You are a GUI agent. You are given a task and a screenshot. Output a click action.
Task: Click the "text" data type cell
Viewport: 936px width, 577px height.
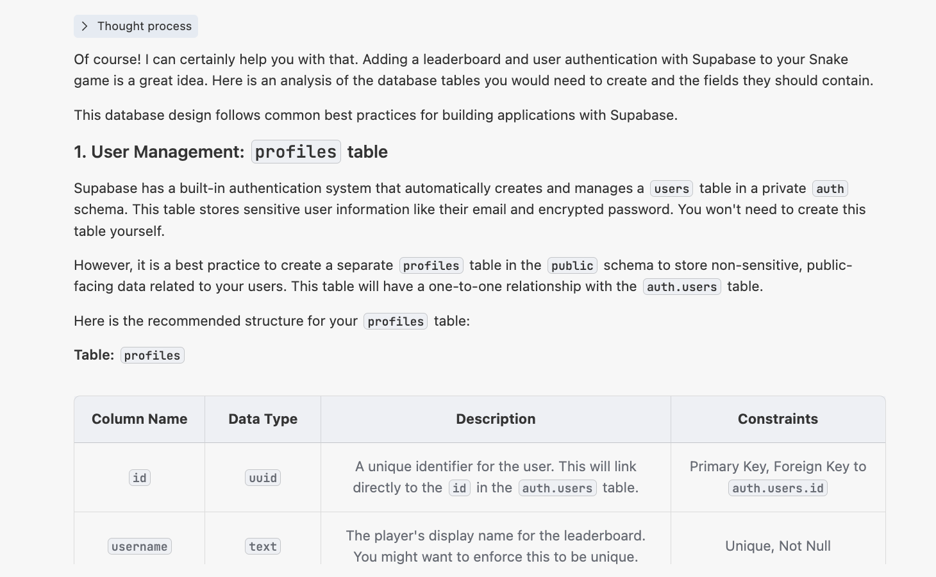pos(263,547)
